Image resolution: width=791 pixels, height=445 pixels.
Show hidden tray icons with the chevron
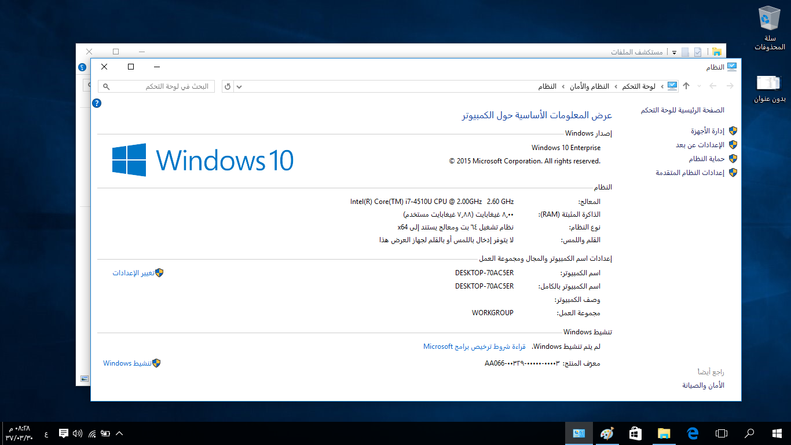(x=119, y=433)
